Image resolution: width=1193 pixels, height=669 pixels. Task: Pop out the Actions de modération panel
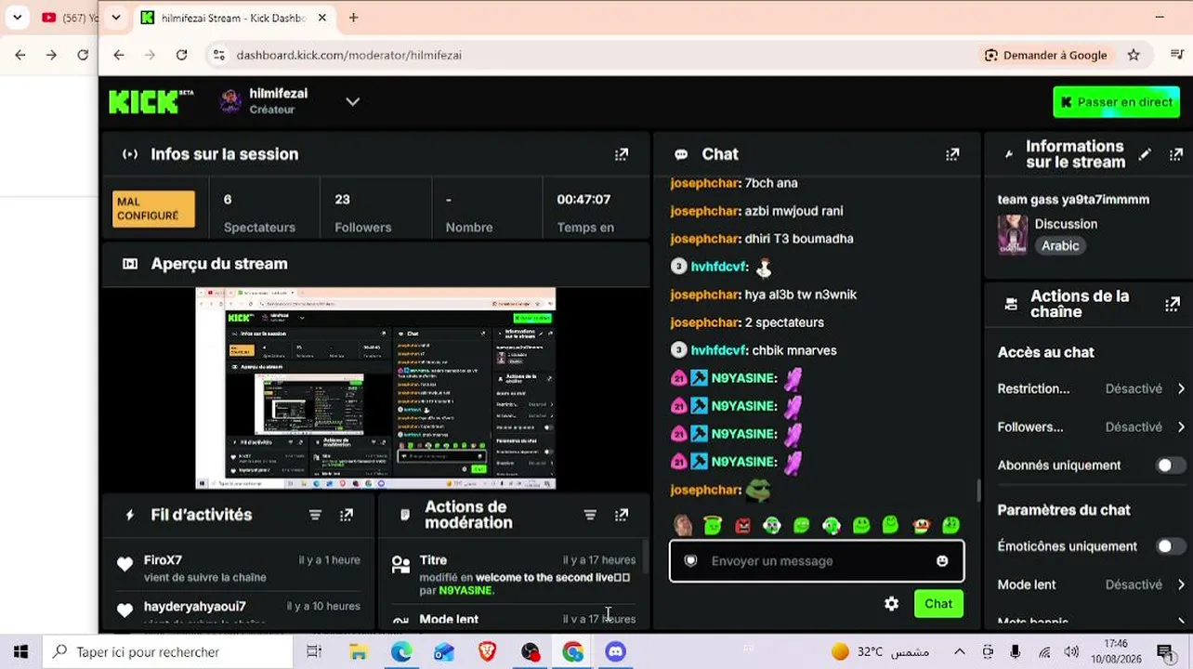622,515
